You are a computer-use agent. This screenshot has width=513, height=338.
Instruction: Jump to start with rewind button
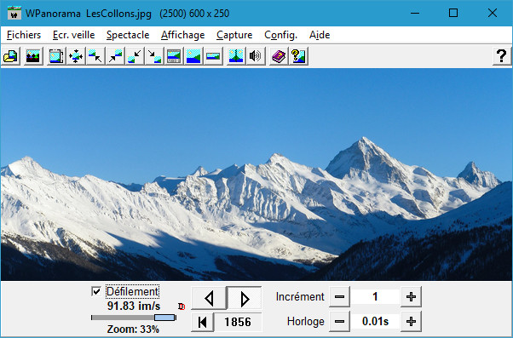(202, 322)
